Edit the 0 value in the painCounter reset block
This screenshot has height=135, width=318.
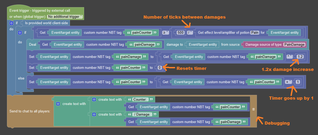[x=160, y=68]
